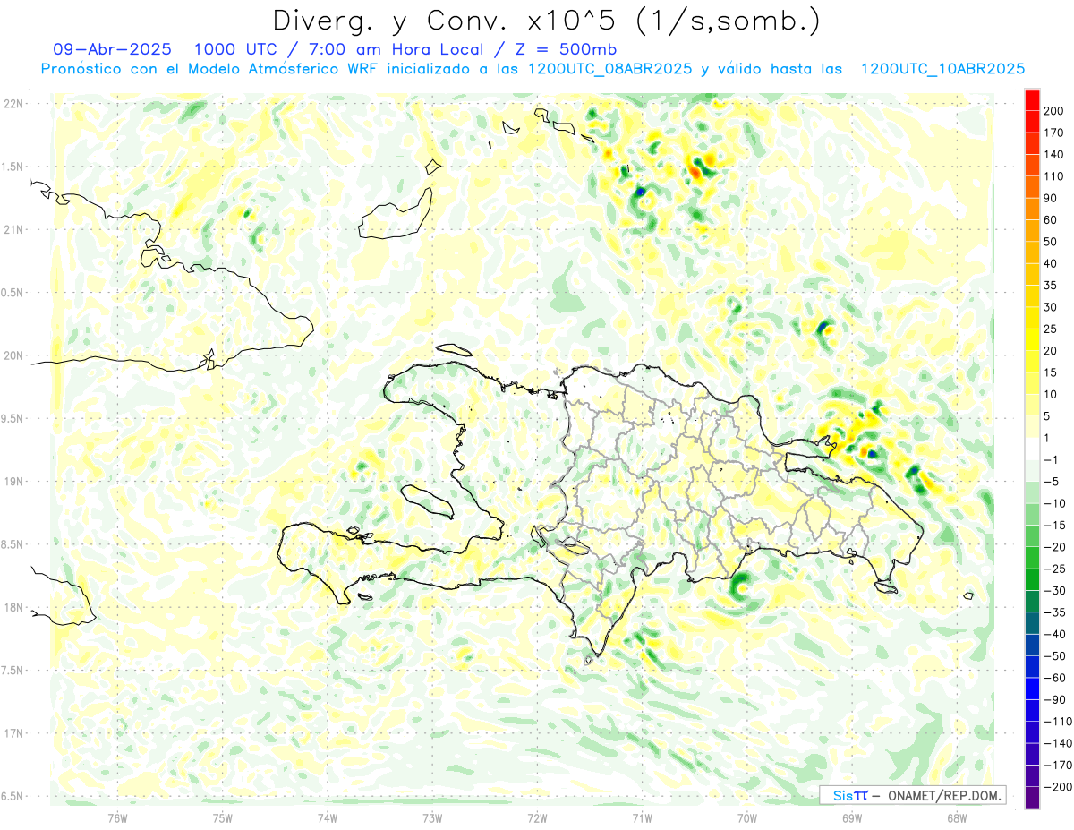Click the orange swatch between 60 and 90
The width and height of the screenshot is (1074, 830).
[1032, 209]
